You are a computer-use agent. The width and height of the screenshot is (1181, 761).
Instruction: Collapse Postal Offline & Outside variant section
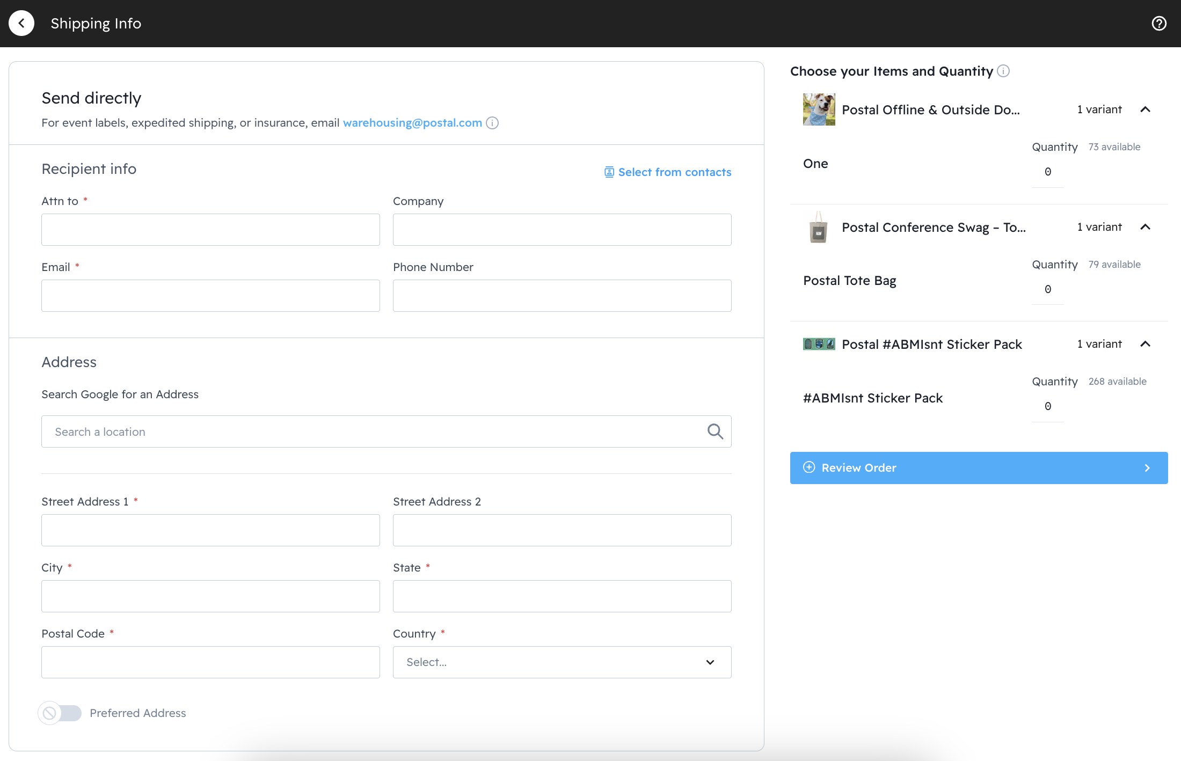[x=1145, y=109]
